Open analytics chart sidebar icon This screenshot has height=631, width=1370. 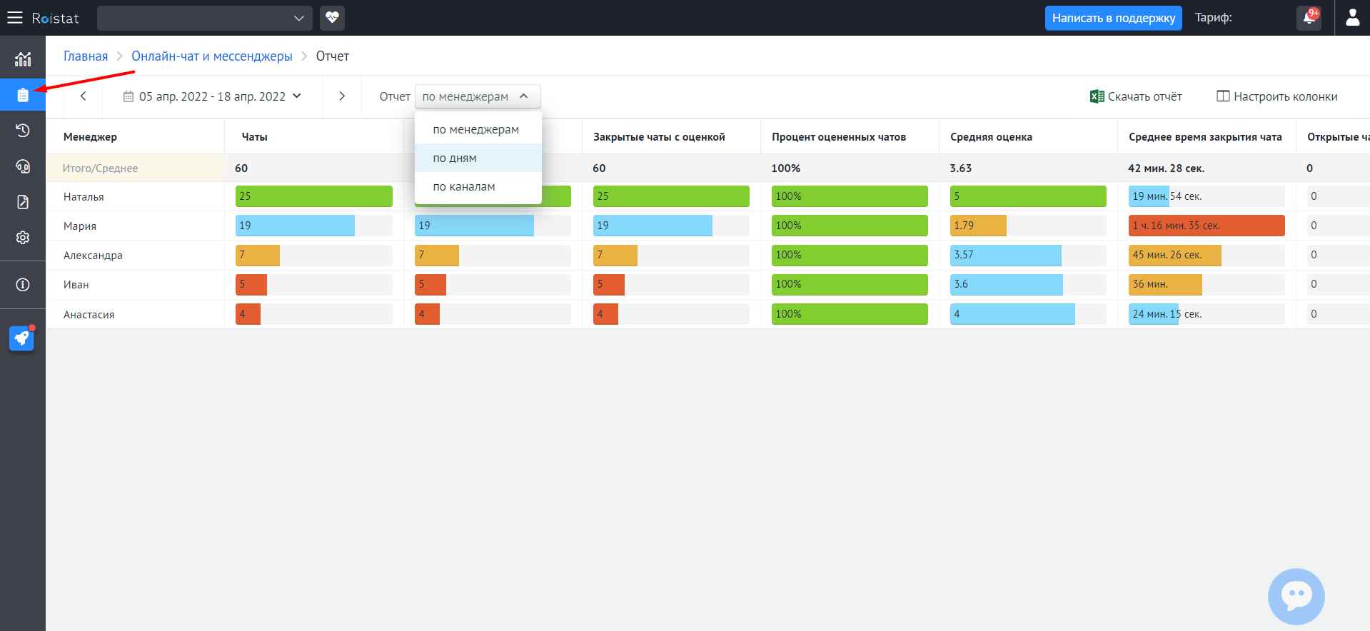click(23, 59)
